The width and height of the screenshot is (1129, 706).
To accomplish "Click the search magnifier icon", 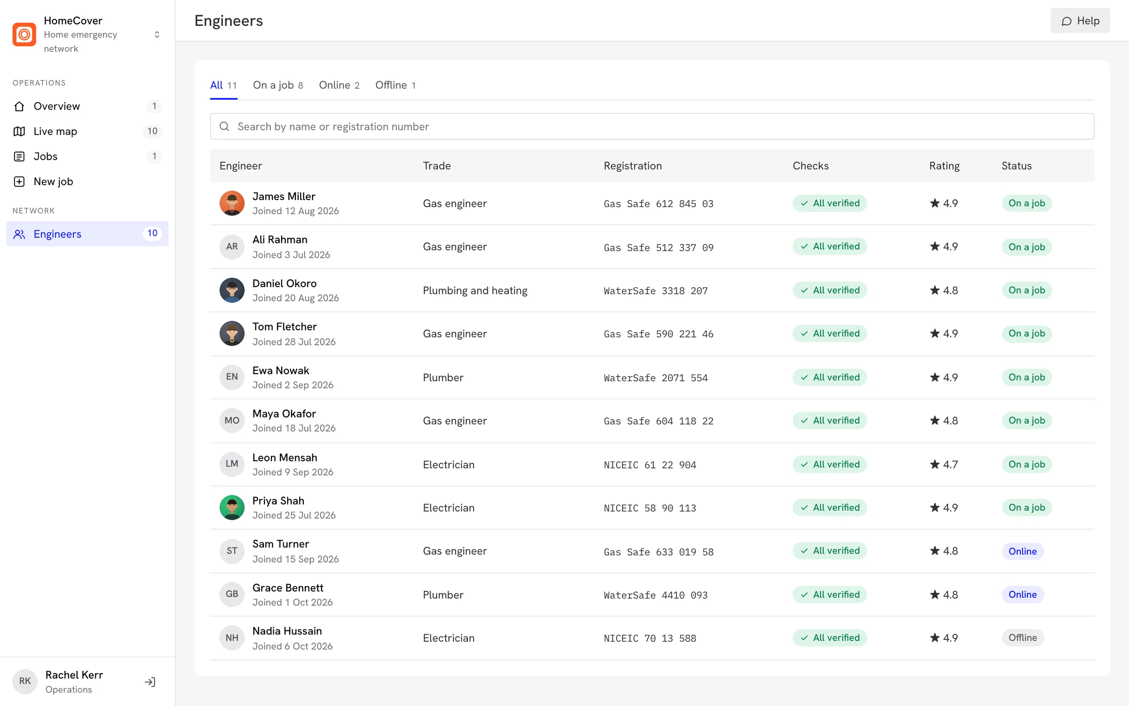I will 224,127.
